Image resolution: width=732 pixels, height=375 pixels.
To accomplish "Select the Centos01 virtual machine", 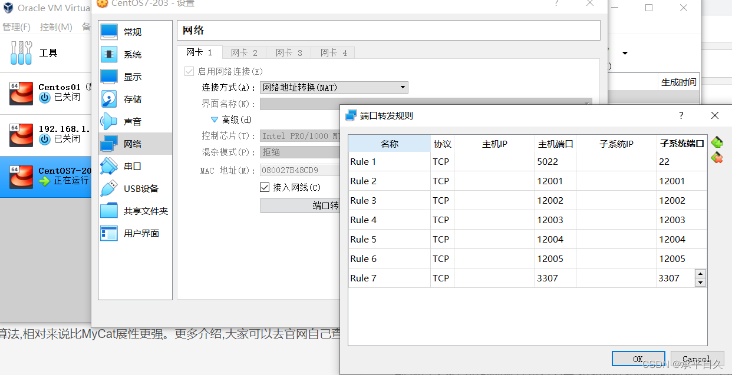I will pyautogui.click(x=45, y=92).
